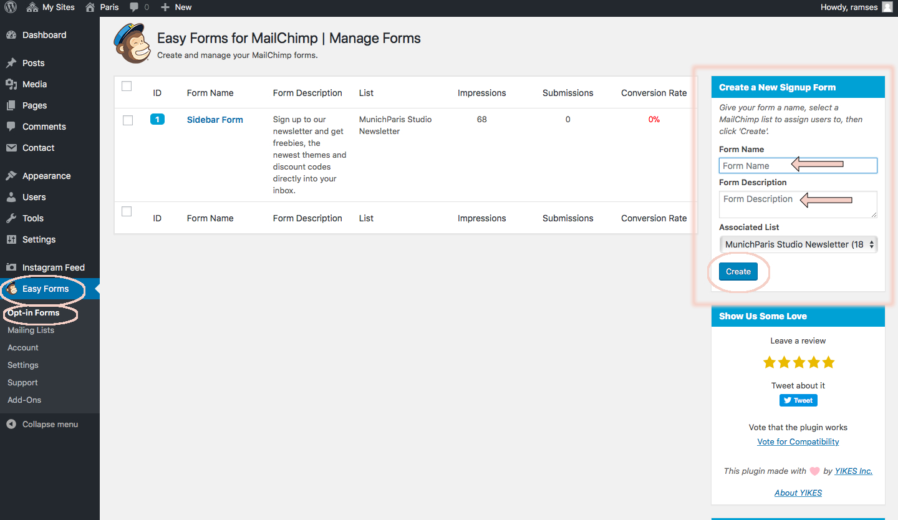898x520 pixels.
Task: Open Easy Forms Settings submenu
Action: 23,365
